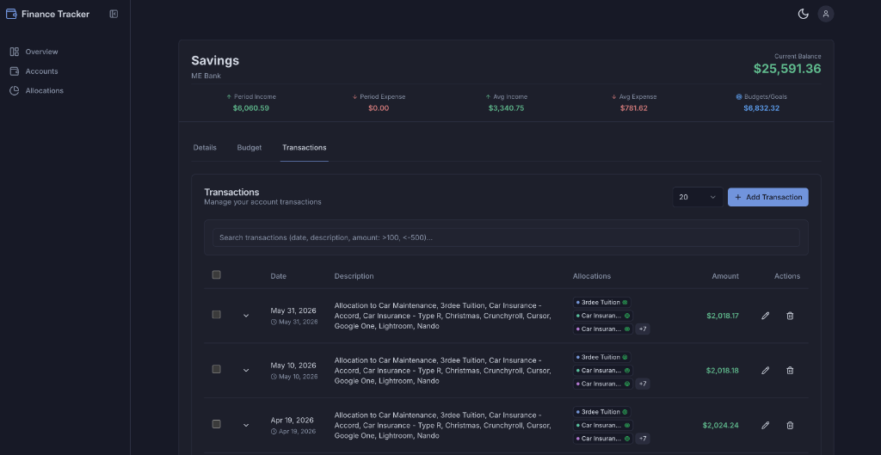881x455 pixels.
Task: Click the Avg Income up-arrow icon
Action: click(489, 96)
